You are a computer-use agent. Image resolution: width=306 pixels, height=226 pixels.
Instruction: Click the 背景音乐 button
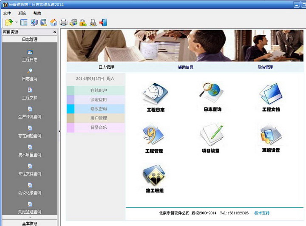point(99,127)
